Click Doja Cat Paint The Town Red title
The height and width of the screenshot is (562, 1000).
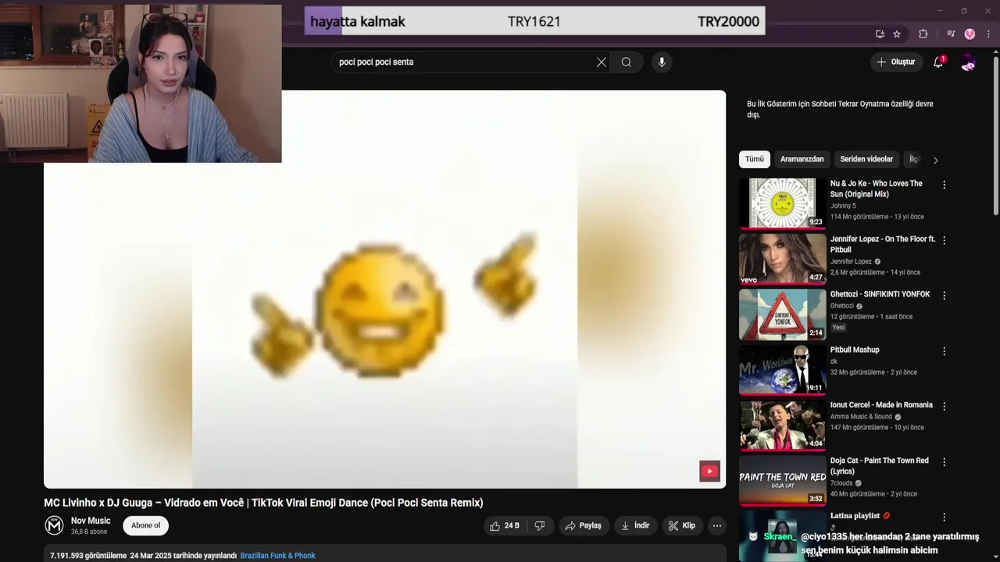coord(879,466)
